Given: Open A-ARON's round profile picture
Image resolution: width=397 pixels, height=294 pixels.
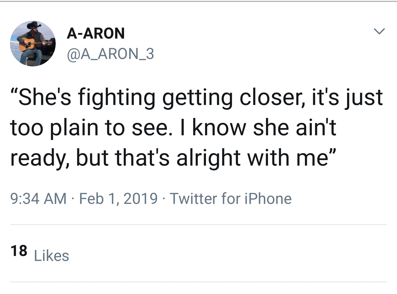Looking at the screenshot, I should (x=33, y=43).
